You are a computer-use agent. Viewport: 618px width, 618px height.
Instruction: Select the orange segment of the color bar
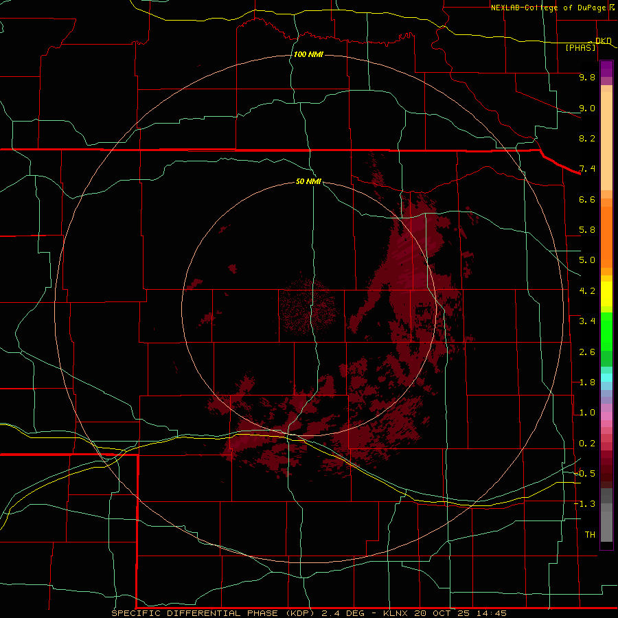point(606,237)
